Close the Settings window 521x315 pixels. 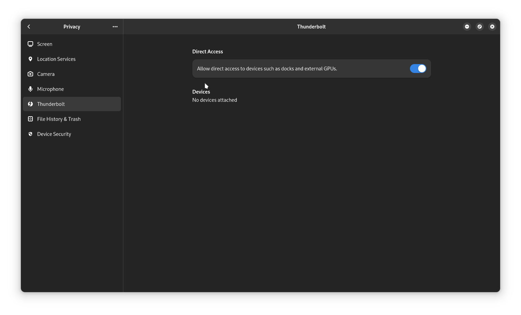(492, 27)
